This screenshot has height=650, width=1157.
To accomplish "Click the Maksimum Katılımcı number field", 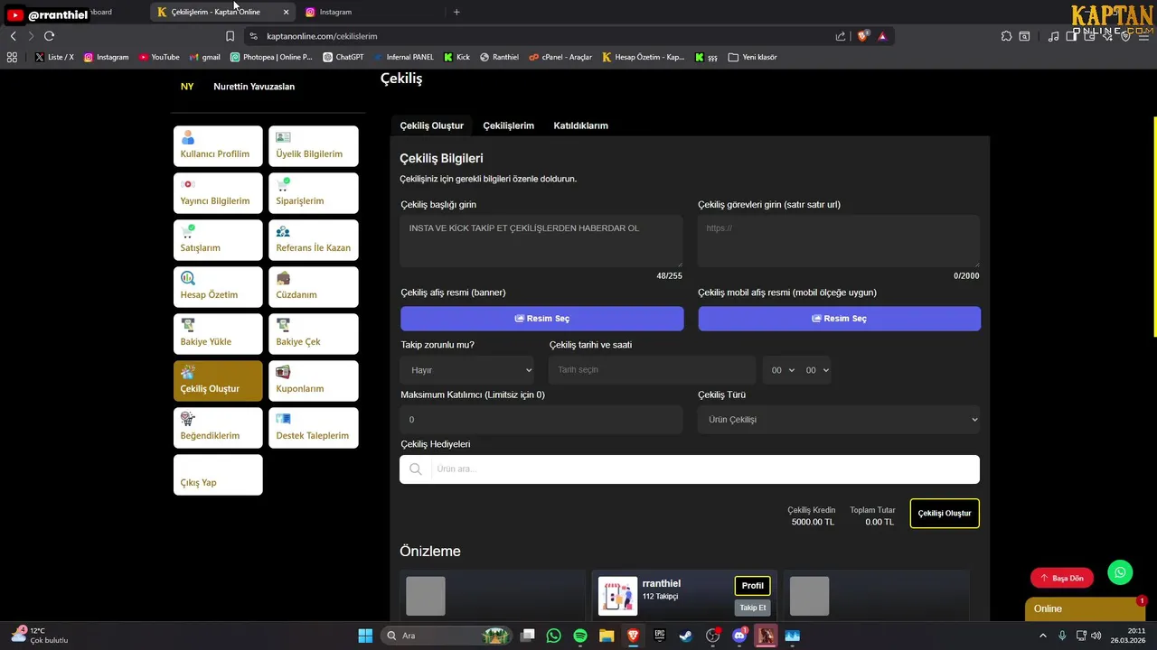I will [541, 420].
